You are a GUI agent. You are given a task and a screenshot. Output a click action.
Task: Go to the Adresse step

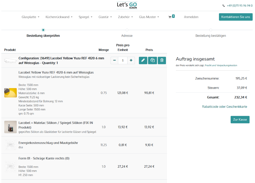coord(127,35)
